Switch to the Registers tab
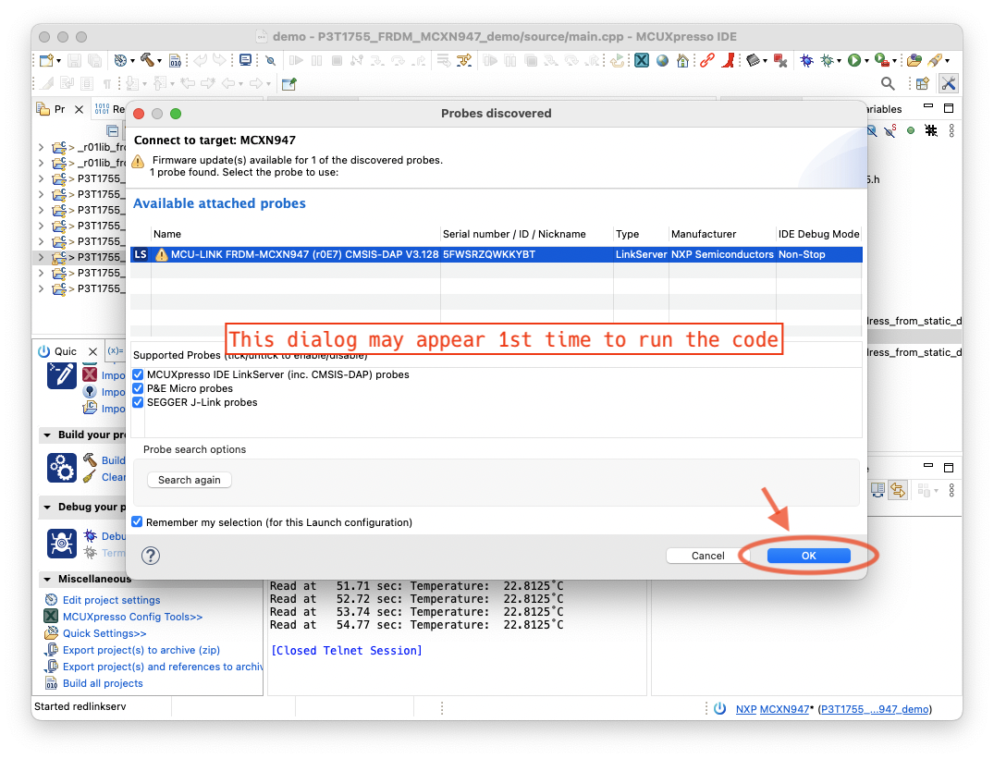The width and height of the screenshot is (994, 759). pos(110,109)
